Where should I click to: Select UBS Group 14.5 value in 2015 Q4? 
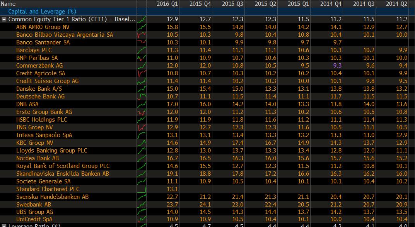pos(205,212)
